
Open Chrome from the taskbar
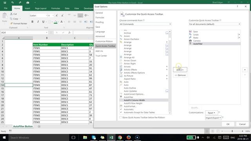pos(120,137)
